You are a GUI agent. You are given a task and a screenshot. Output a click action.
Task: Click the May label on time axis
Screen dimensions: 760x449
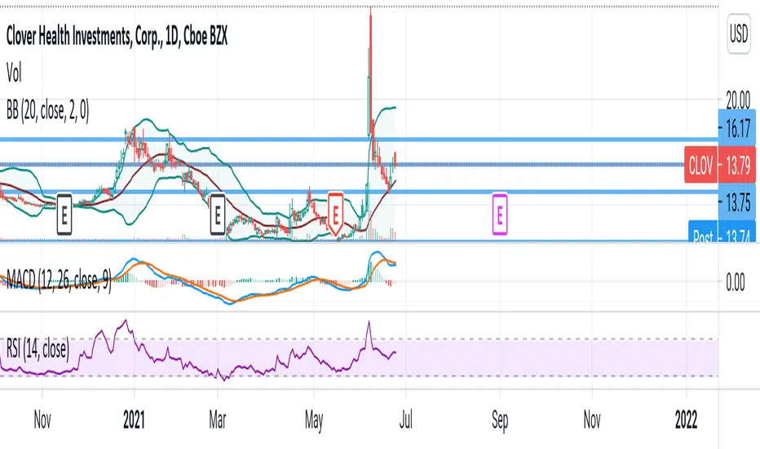pyautogui.click(x=314, y=421)
